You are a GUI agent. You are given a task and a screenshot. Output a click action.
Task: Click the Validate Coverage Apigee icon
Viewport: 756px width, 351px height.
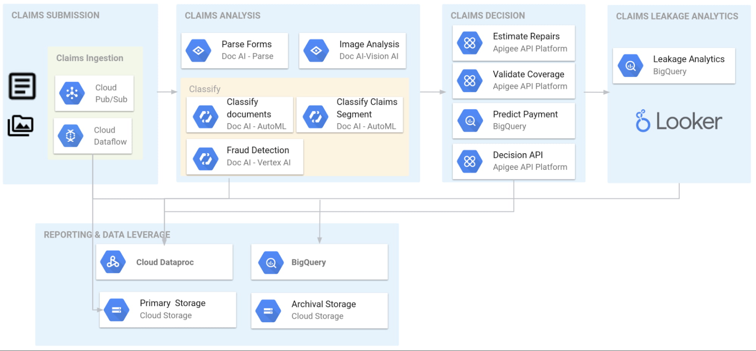click(470, 81)
